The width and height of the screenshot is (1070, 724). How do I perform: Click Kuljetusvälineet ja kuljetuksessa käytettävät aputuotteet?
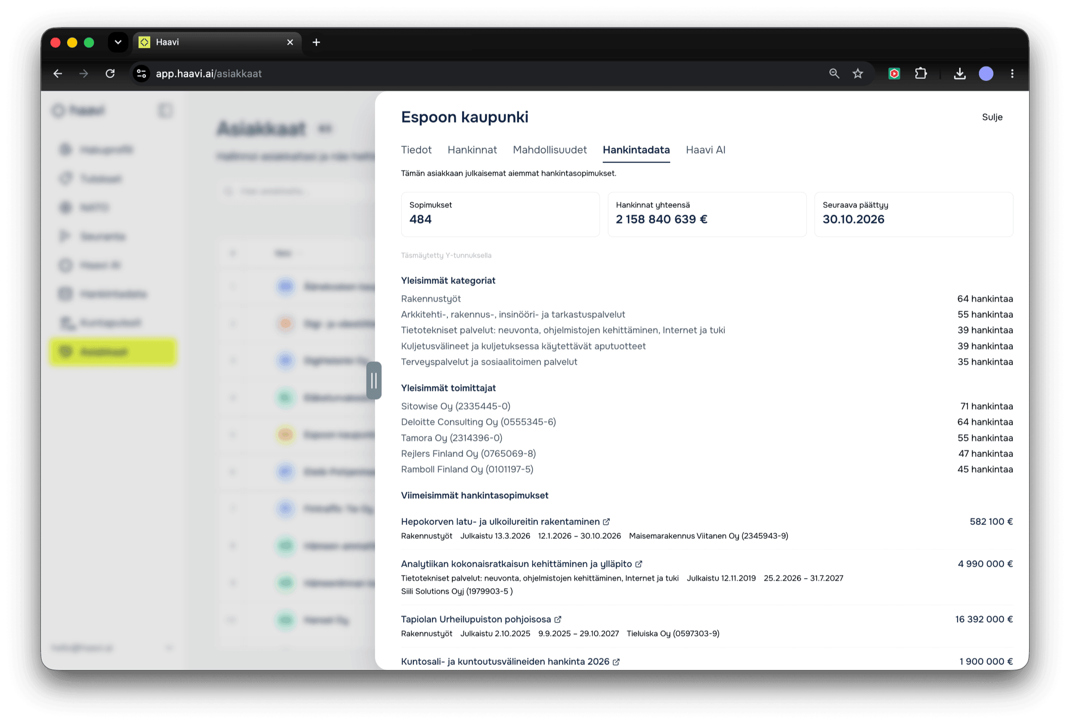pyautogui.click(x=523, y=346)
